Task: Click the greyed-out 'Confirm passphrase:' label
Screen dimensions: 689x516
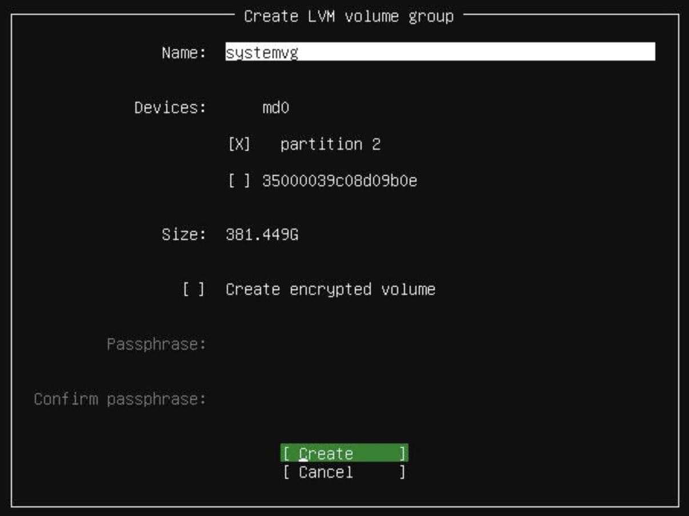Action: tap(120, 399)
